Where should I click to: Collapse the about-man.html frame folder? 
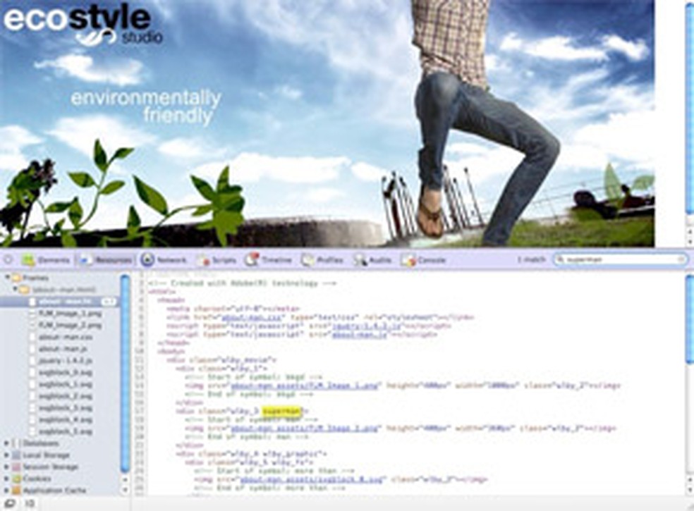pyautogui.click(x=15, y=290)
